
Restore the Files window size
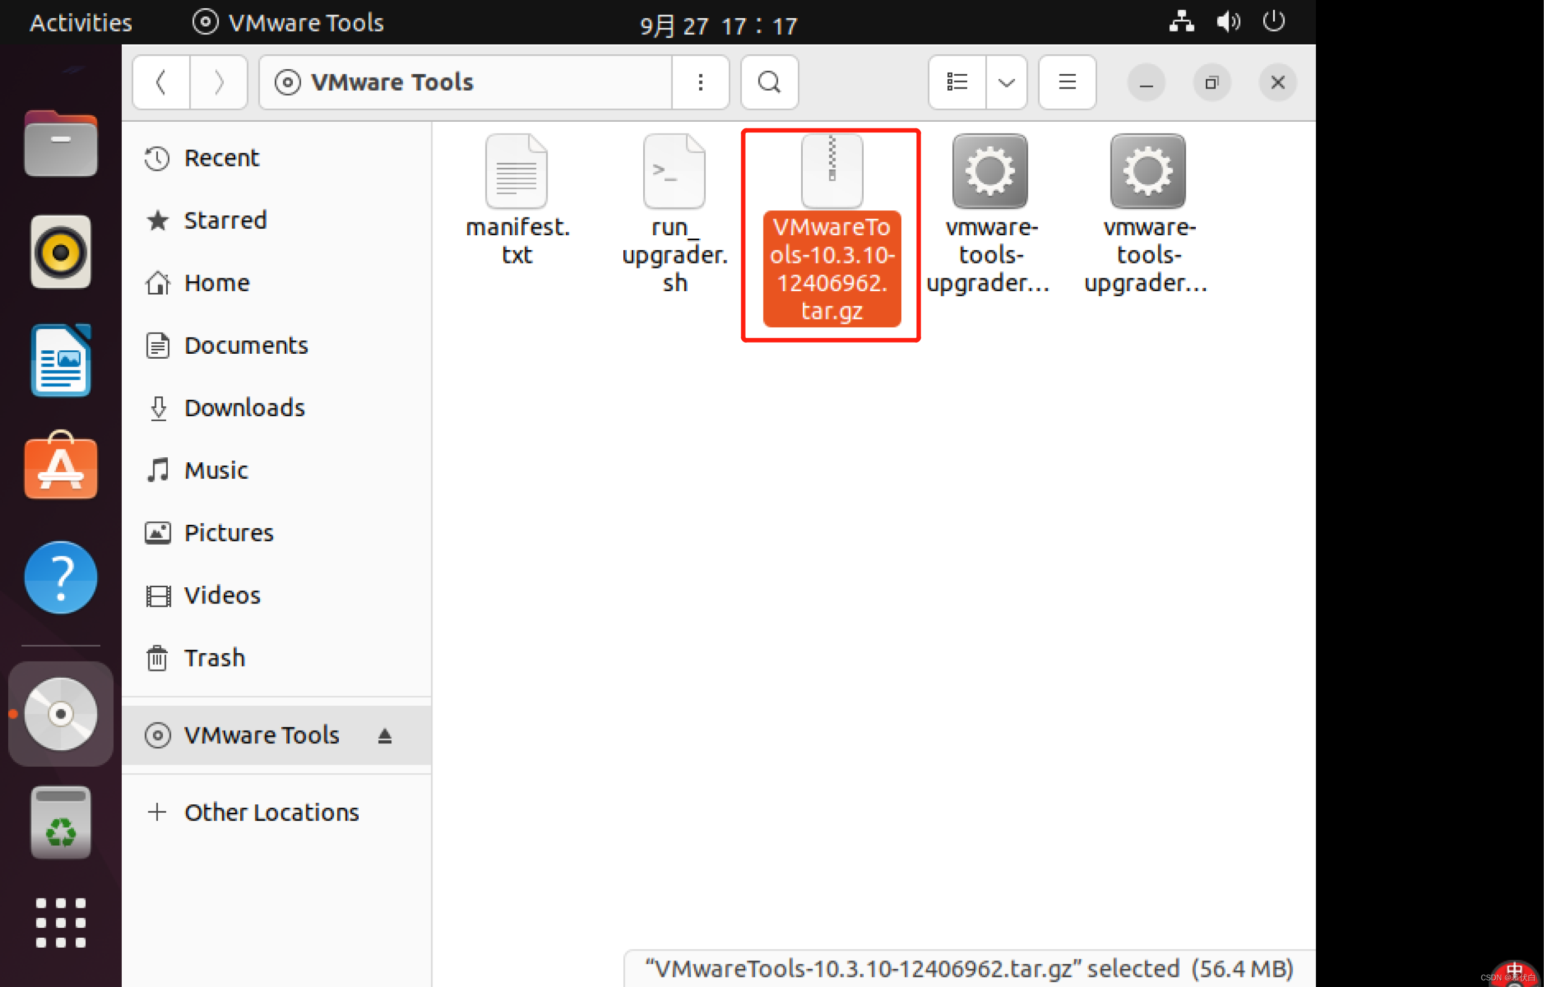[x=1211, y=82]
